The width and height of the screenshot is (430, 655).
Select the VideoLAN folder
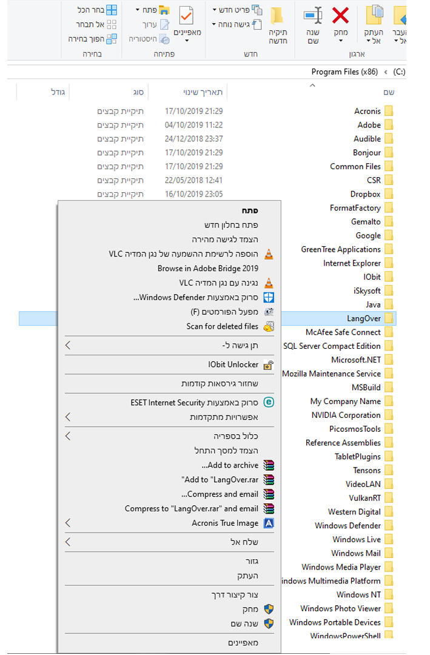(363, 484)
